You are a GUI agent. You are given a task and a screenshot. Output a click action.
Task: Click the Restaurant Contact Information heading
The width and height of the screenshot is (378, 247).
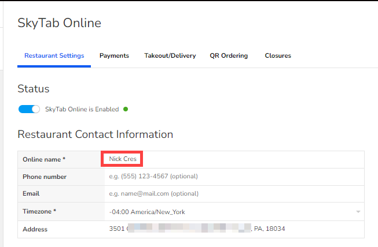click(95, 134)
